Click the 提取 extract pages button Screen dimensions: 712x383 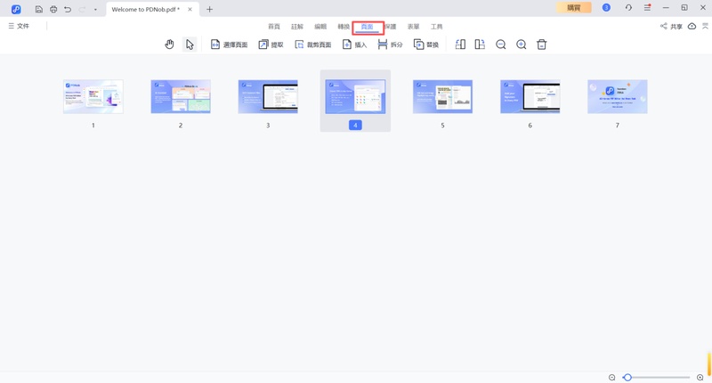(x=271, y=45)
